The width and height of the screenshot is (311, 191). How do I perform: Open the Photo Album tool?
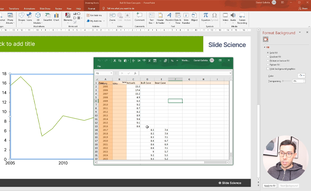click(10, 18)
